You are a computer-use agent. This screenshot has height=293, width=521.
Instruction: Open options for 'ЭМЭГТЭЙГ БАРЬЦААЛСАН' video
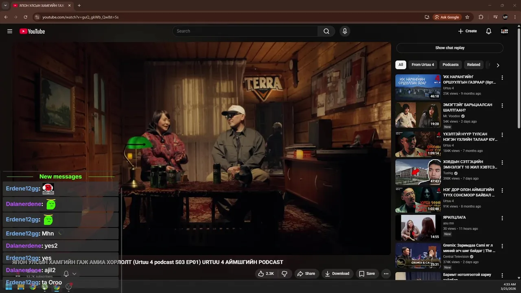502,105
